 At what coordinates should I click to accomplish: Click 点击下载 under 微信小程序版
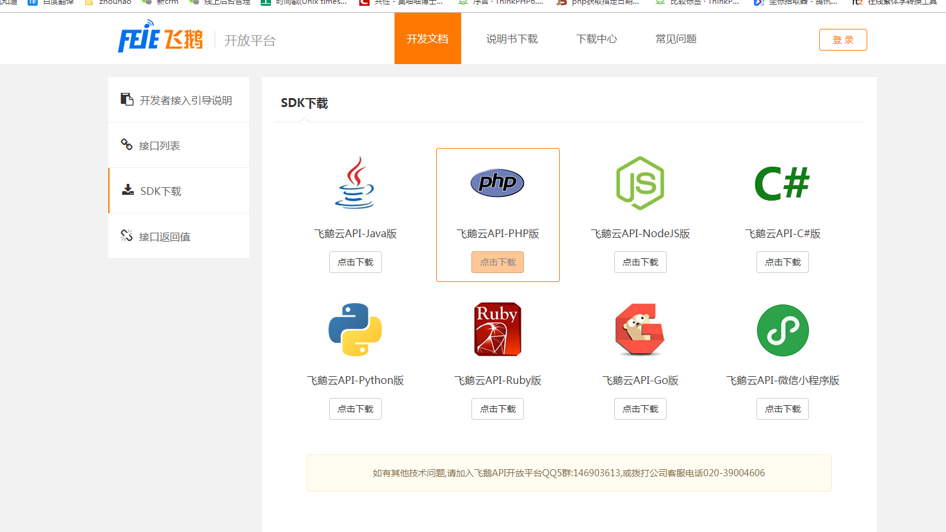click(783, 409)
